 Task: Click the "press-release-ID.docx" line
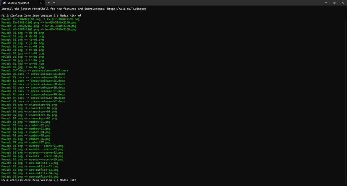point(33,88)
